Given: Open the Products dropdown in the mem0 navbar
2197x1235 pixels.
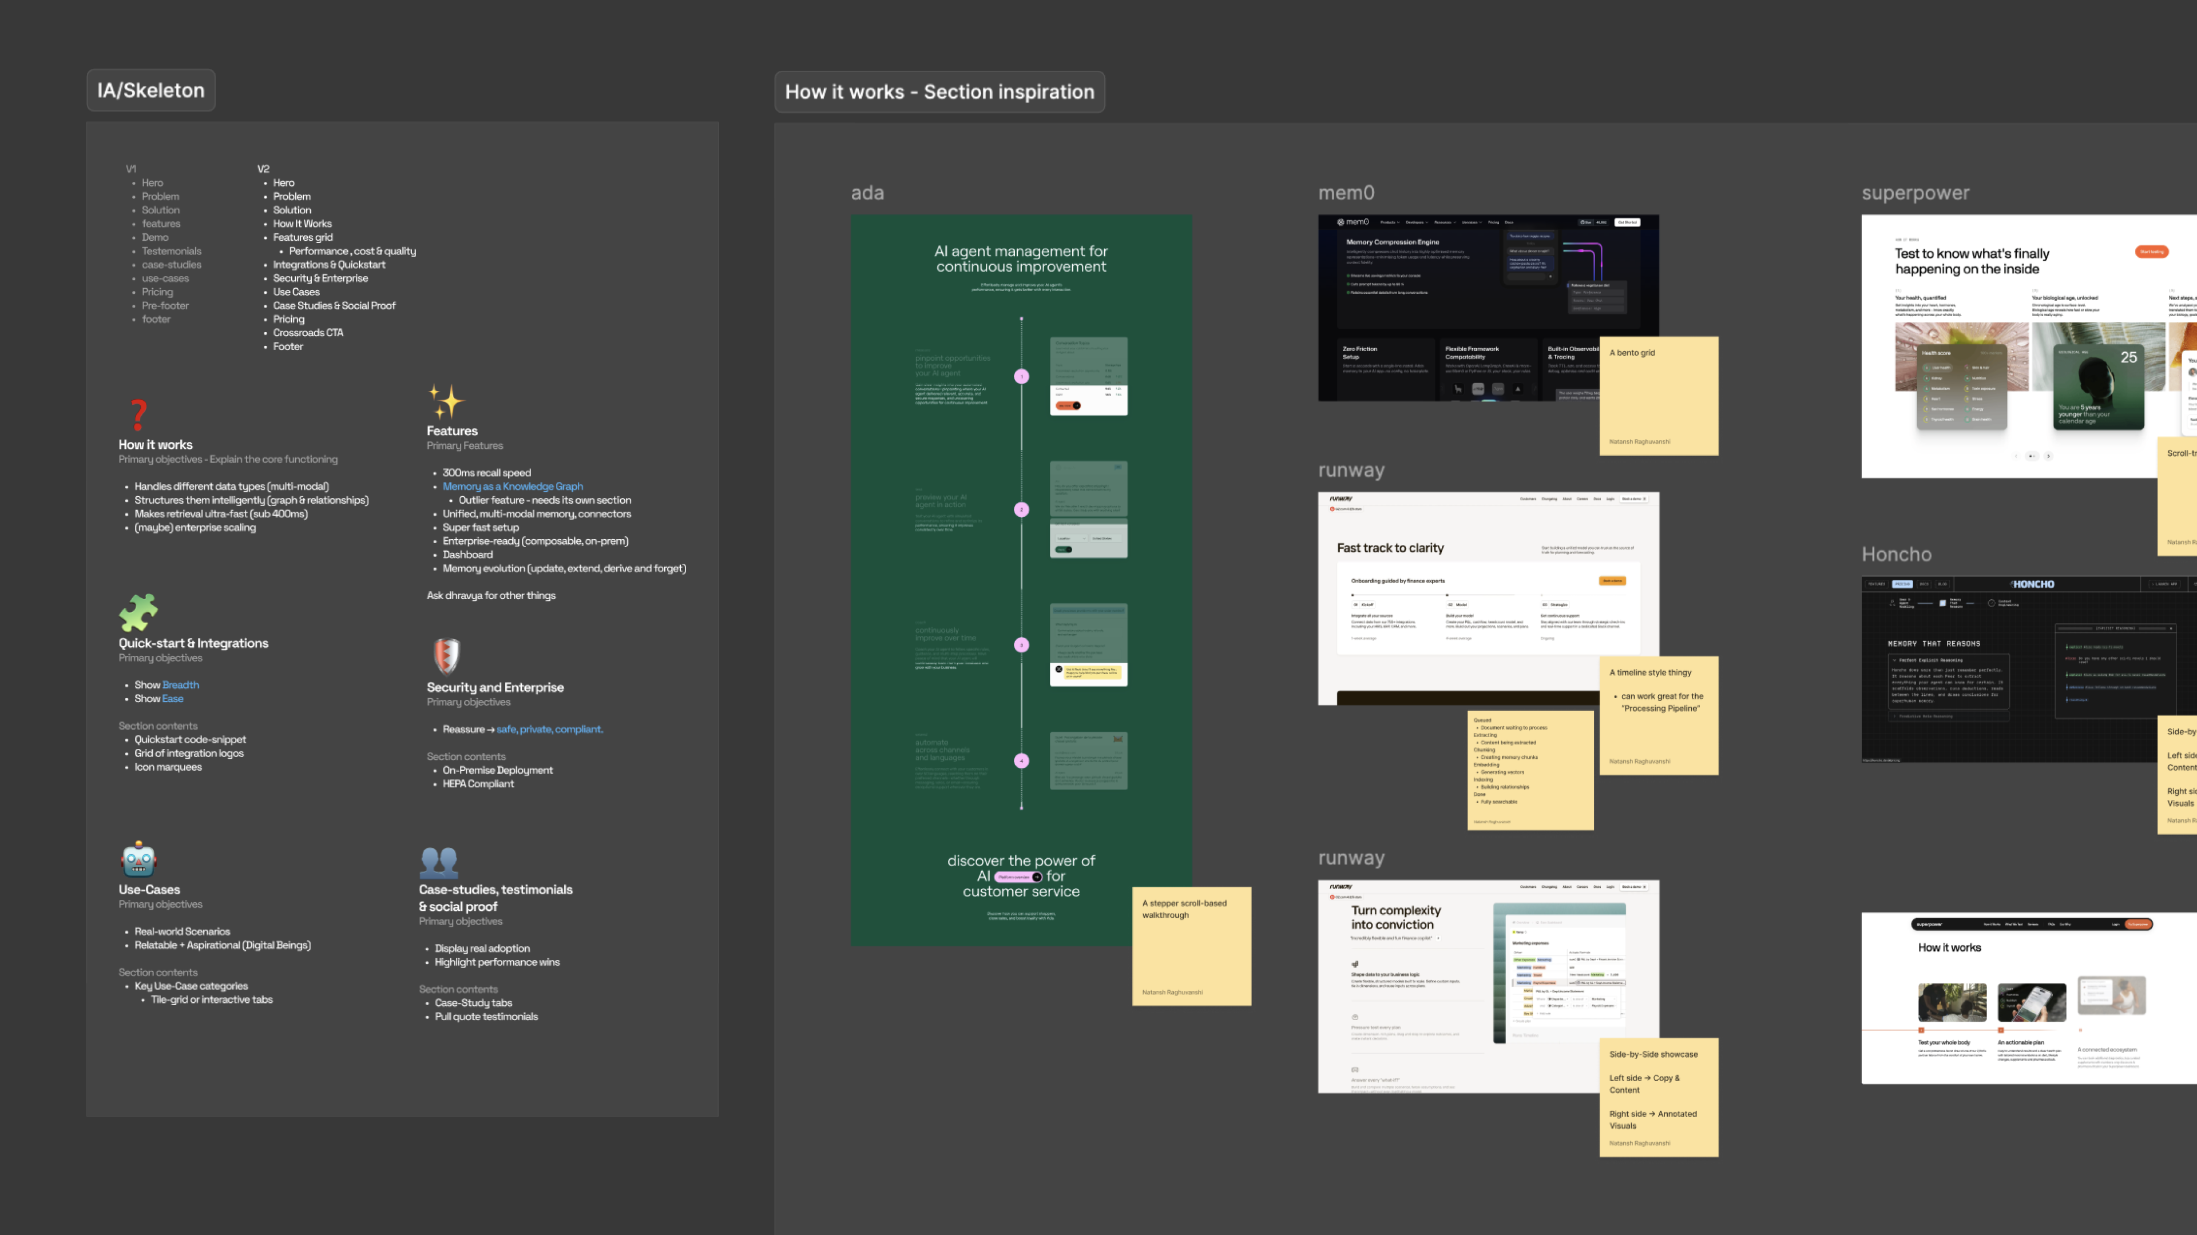Looking at the screenshot, I should [x=1390, y=222].
